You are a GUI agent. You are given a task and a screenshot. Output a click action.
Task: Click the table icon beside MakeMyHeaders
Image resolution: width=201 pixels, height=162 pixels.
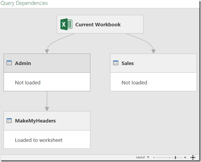(9, 121)
